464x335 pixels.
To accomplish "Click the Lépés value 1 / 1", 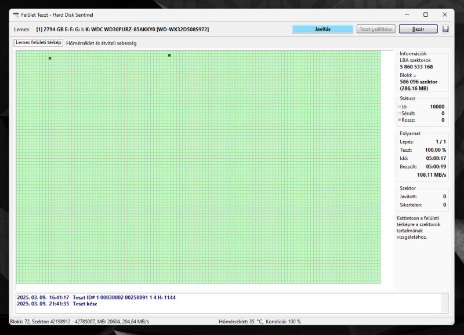I will [441, 141].
